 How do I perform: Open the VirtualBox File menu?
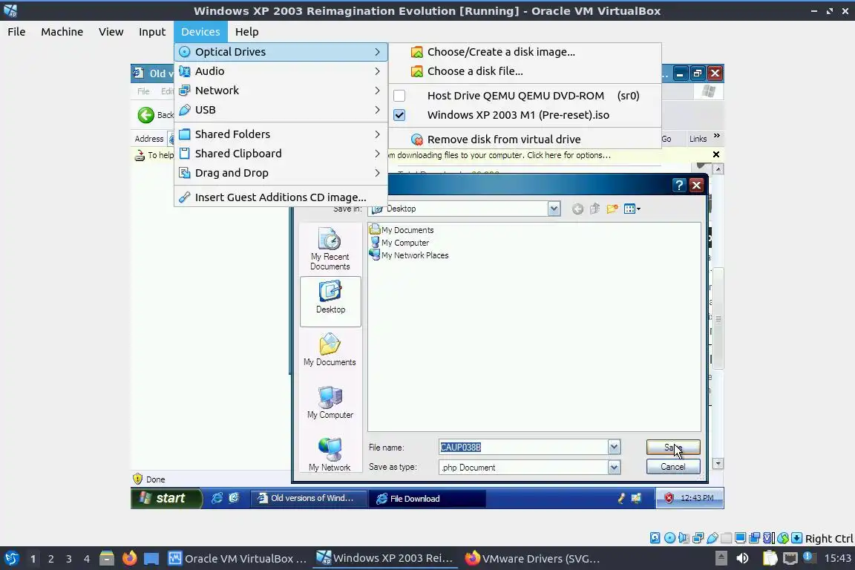click(x=16, y=32)
